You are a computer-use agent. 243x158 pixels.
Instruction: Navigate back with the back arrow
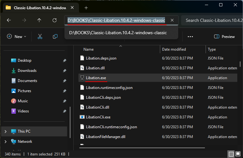point(9,20)
